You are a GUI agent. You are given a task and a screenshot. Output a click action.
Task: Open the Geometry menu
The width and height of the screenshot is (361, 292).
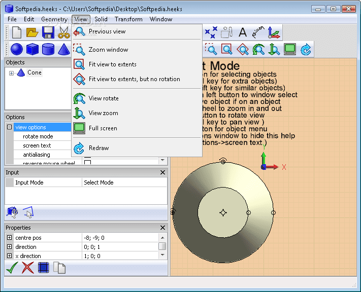coord(54,19)
